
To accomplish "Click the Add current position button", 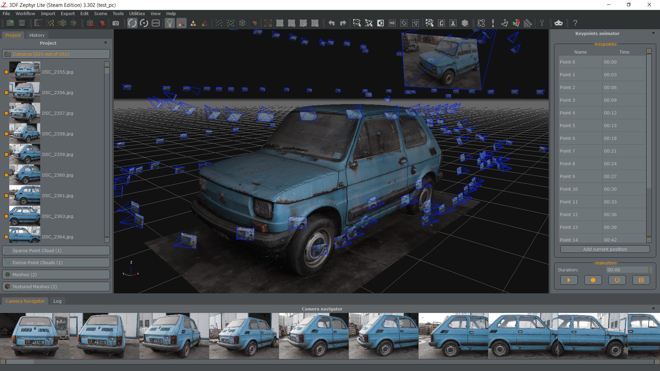I will click(605, 249).
